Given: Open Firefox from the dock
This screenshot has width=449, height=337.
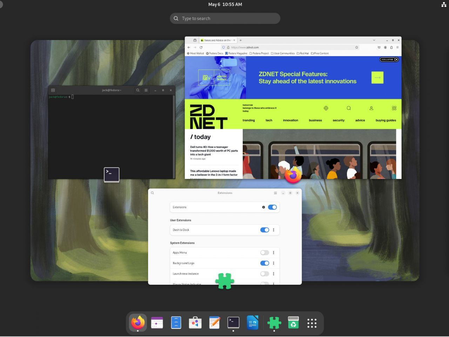Looking at the screenshot, I should (138, 323).
